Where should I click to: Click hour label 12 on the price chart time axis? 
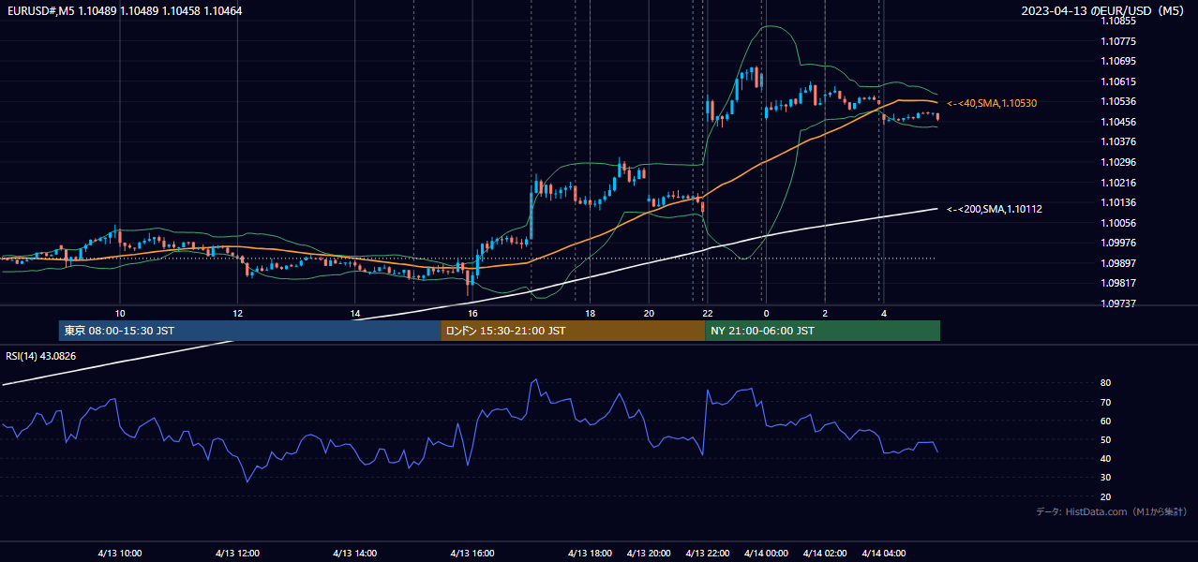237,313
